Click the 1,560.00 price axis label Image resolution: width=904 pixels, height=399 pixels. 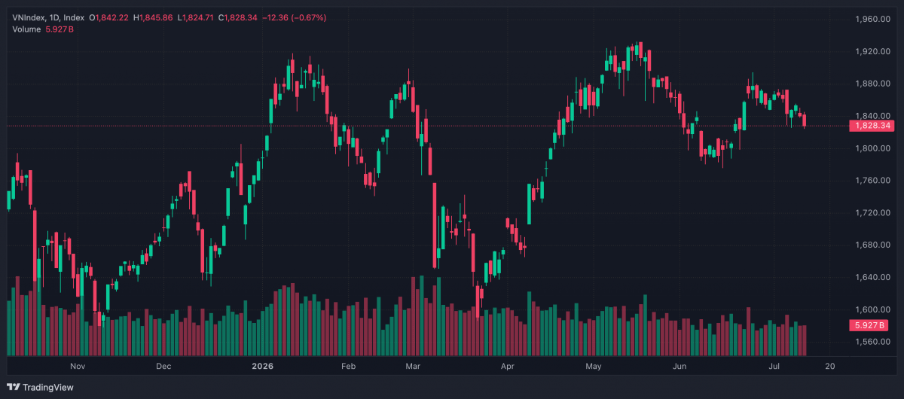point(873,342)
